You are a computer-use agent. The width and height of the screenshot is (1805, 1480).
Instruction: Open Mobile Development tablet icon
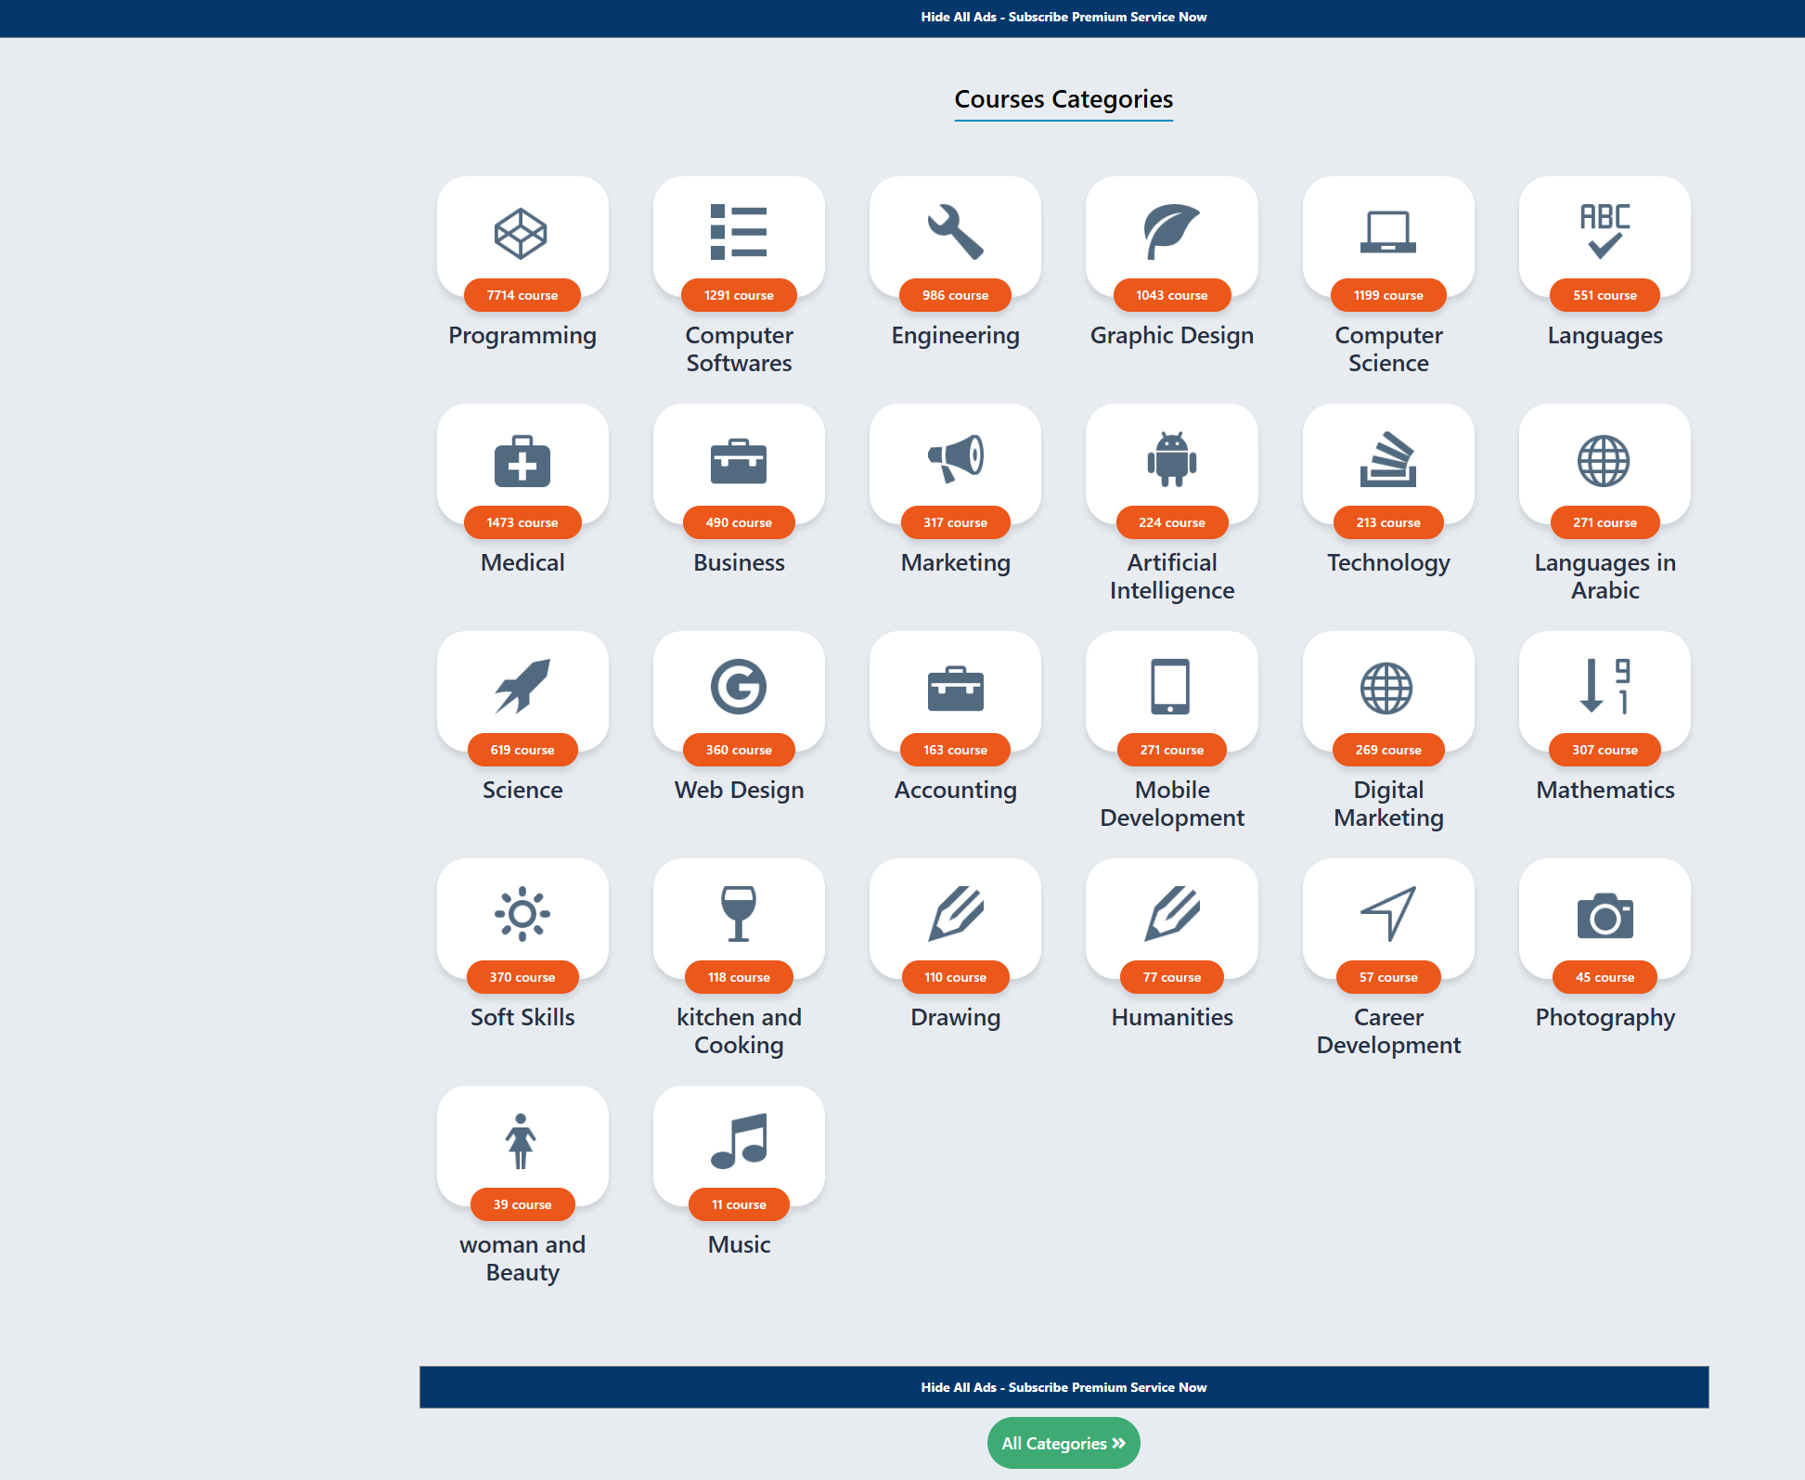point(1171,687)
